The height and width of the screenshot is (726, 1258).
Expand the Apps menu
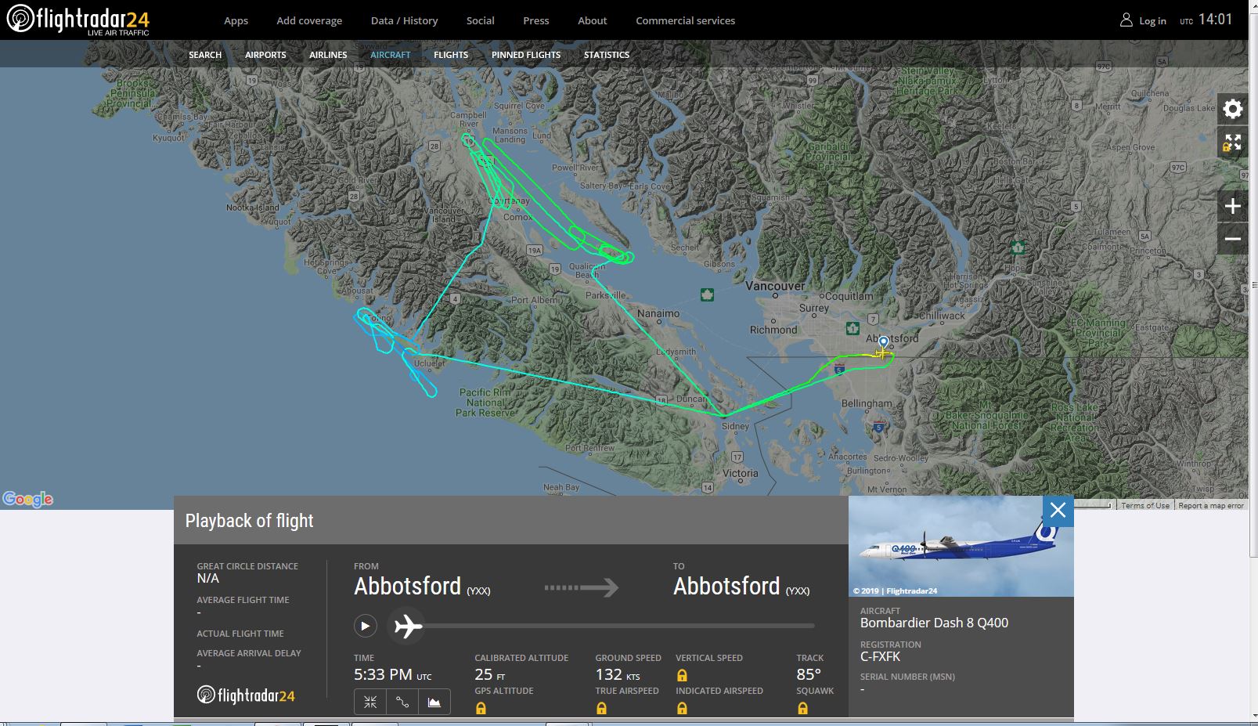coord(236,21)
